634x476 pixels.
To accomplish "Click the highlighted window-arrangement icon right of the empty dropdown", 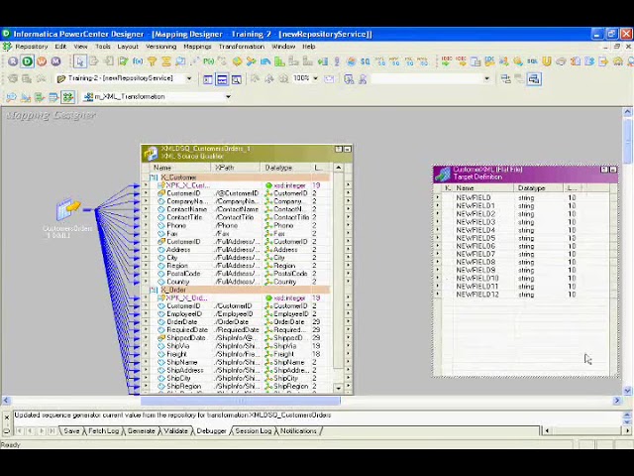I will tap(534, 79).
